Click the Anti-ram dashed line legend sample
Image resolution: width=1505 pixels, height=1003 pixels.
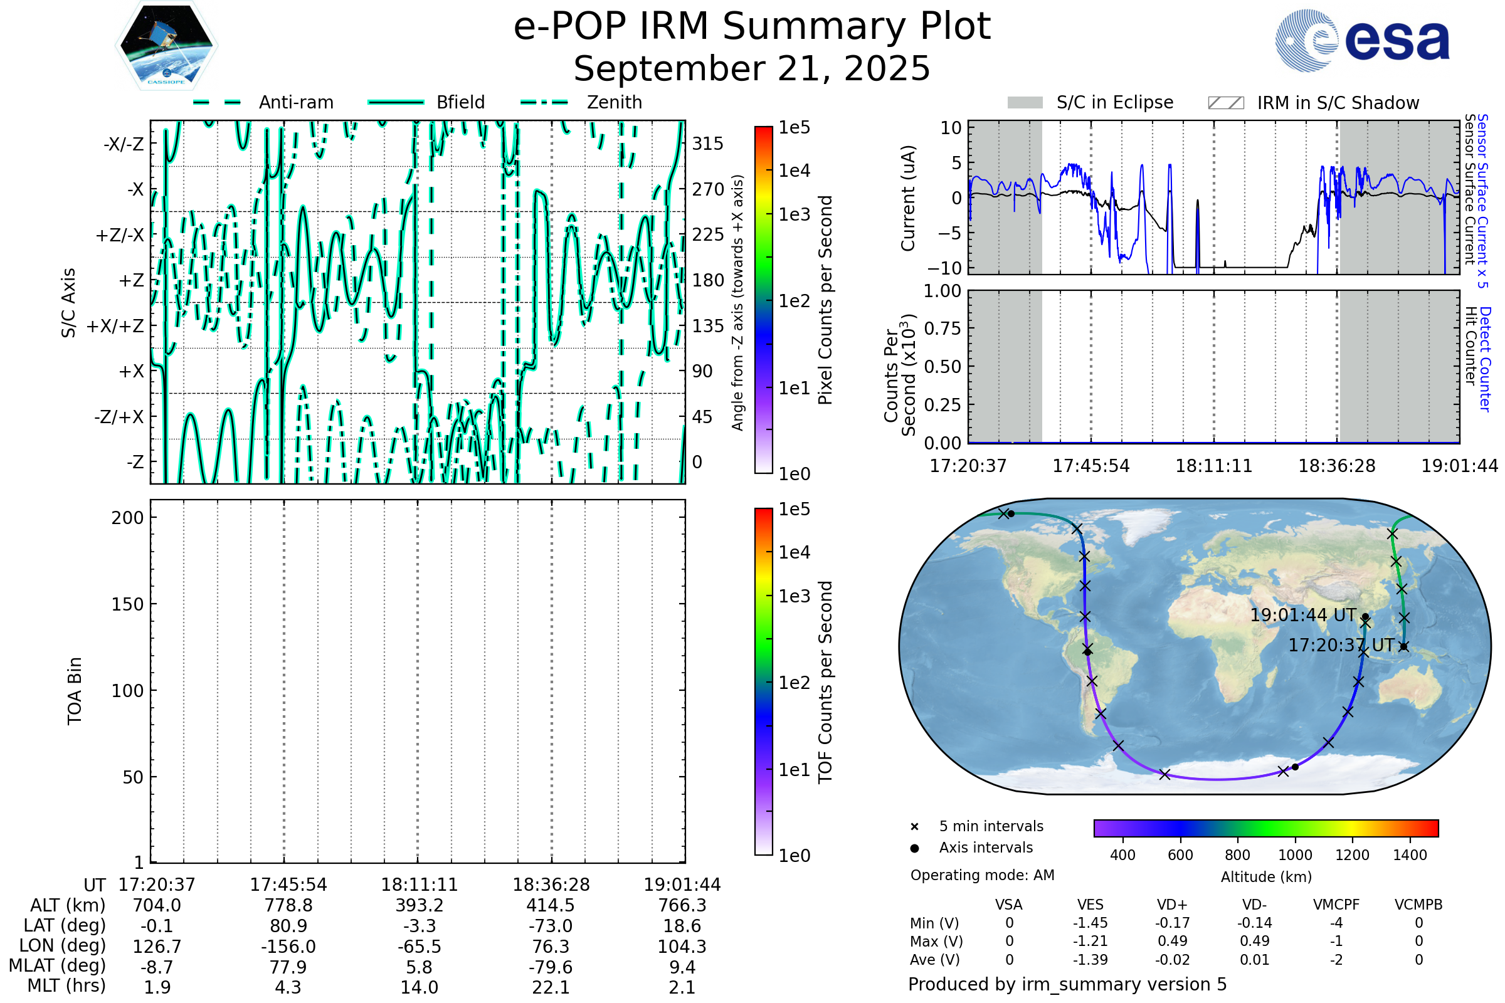coord(217,102)
